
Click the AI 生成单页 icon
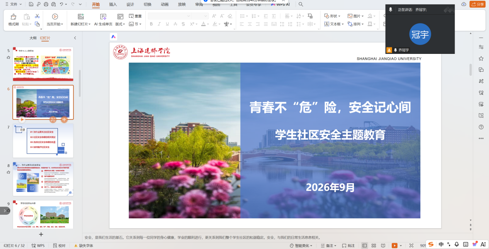pos(103,17)
